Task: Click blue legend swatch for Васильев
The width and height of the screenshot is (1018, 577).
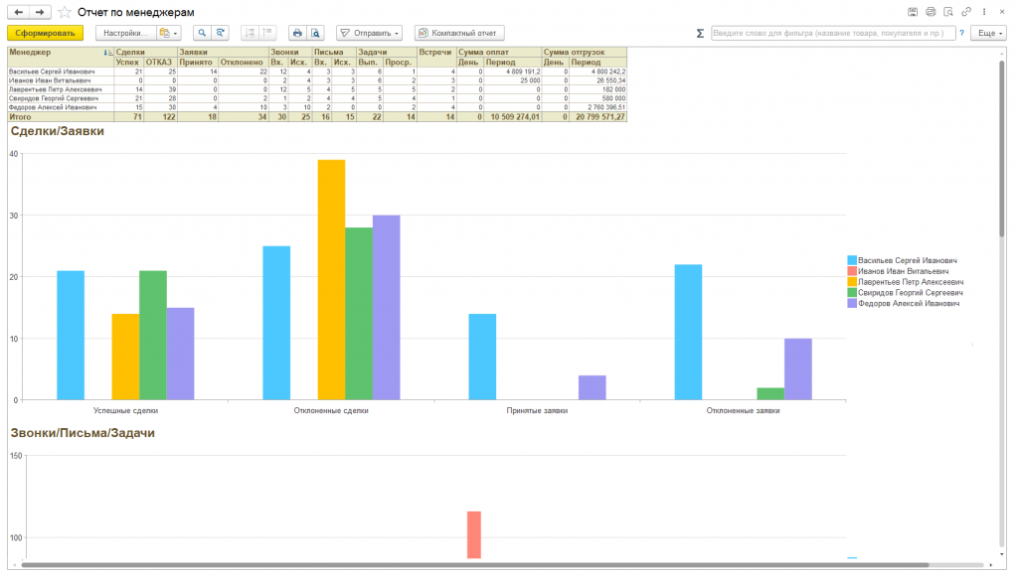Action: click(x=852, y=260)
